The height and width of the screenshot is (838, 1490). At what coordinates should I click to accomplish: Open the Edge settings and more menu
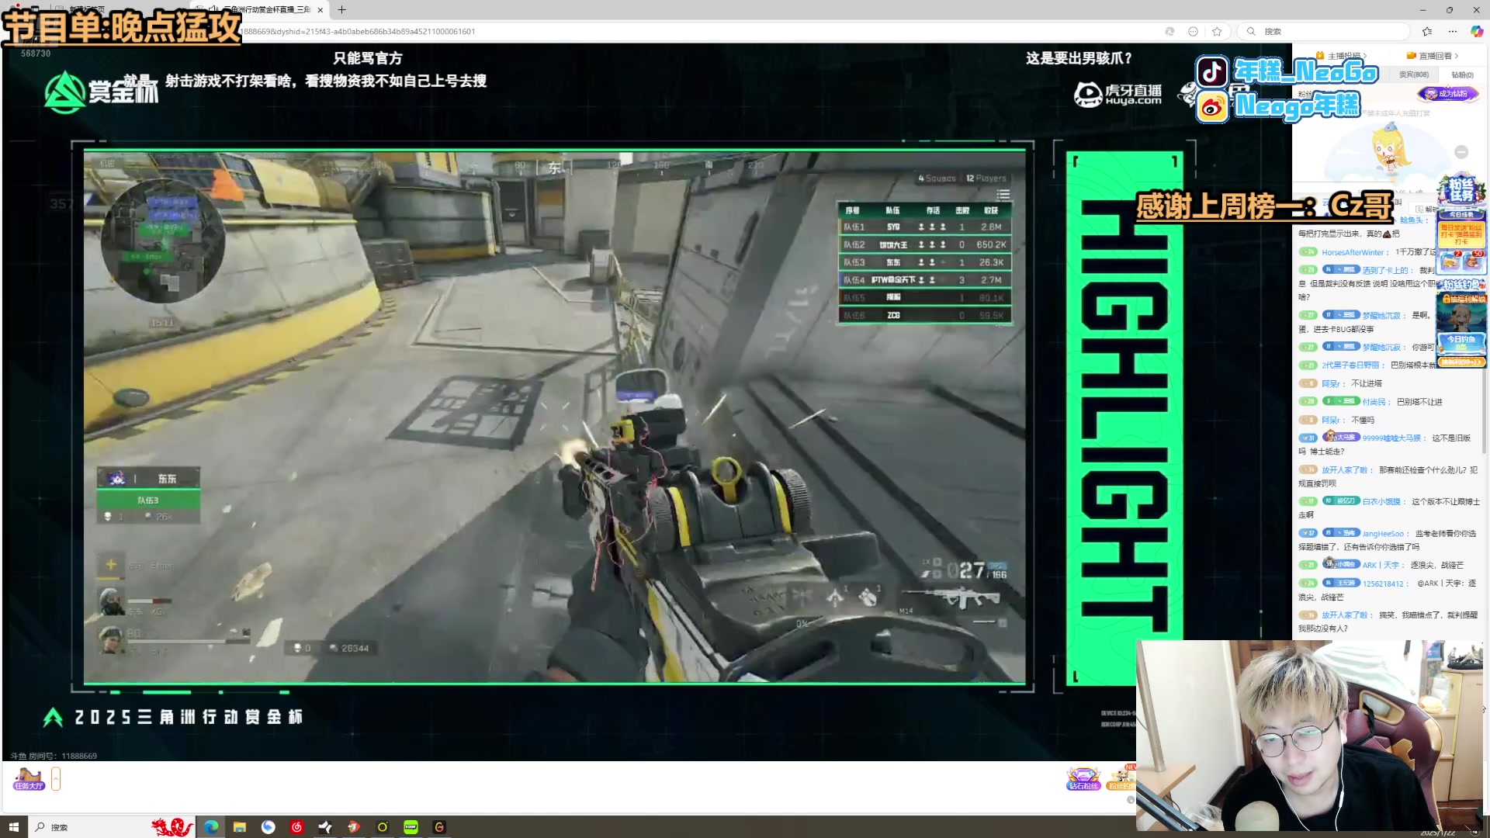1453,32
